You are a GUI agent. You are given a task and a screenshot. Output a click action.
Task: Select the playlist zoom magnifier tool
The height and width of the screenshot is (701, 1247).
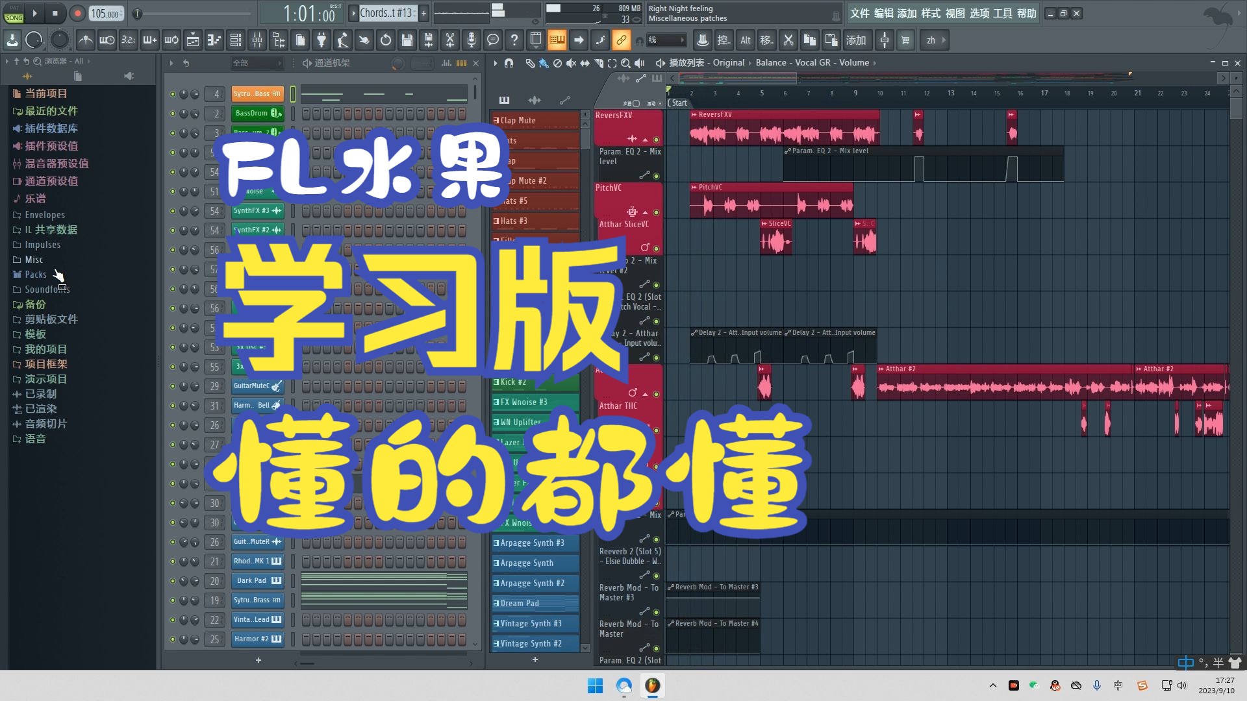(625, 63)
